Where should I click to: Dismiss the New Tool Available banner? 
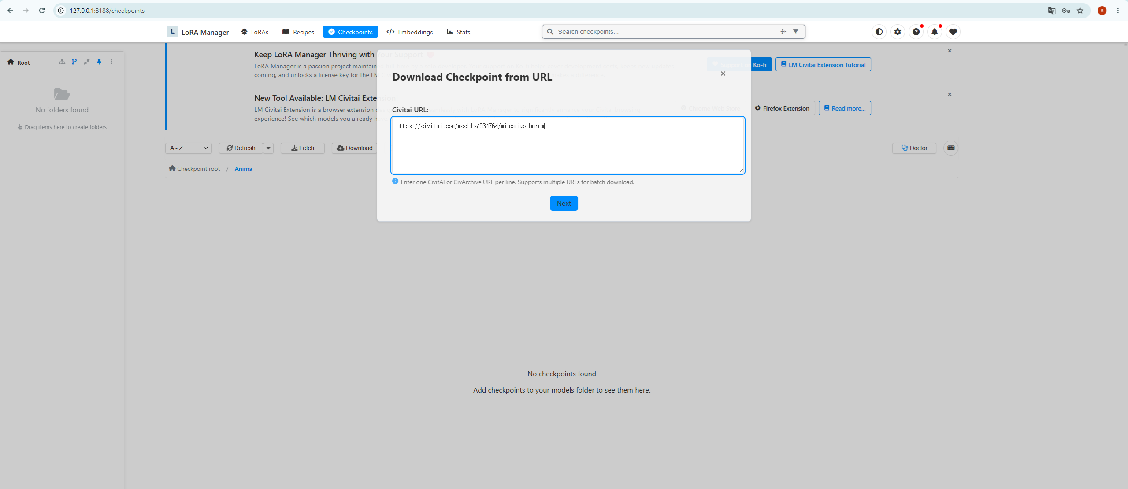coord(950,94)
